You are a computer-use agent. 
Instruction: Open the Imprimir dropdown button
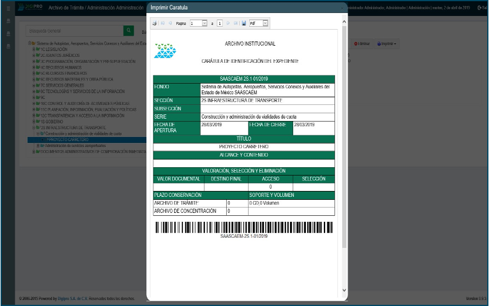(387, 44)
